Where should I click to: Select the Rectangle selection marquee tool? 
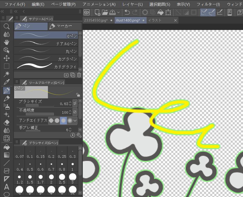(x=6, y=66)
